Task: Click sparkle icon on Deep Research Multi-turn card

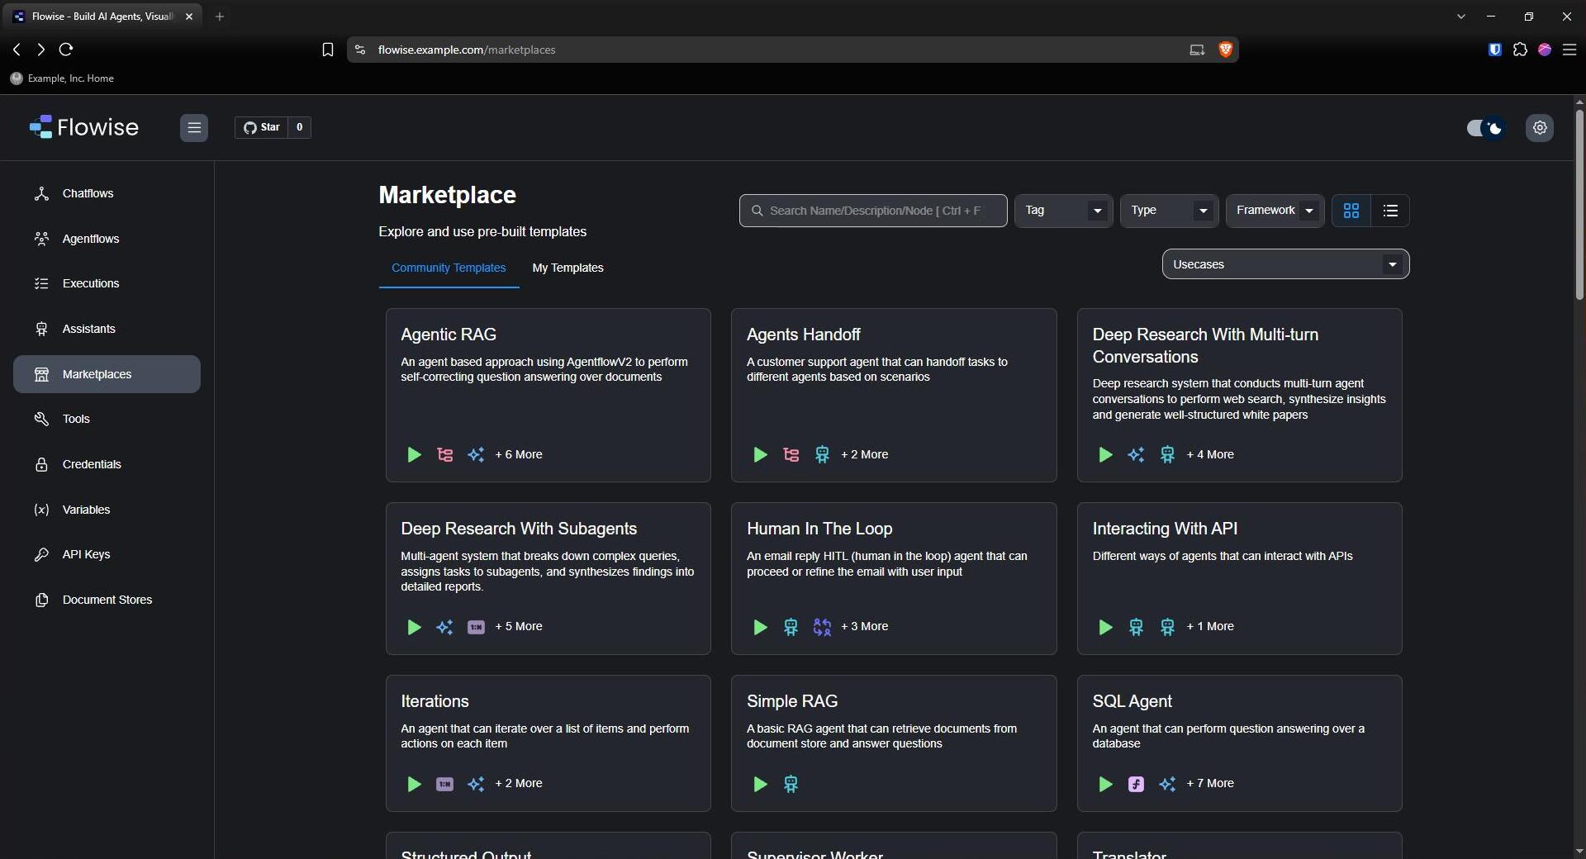Action: tap(1136, 454)
